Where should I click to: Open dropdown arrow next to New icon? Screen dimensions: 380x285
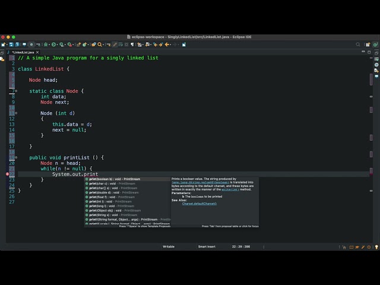[7, 45]
